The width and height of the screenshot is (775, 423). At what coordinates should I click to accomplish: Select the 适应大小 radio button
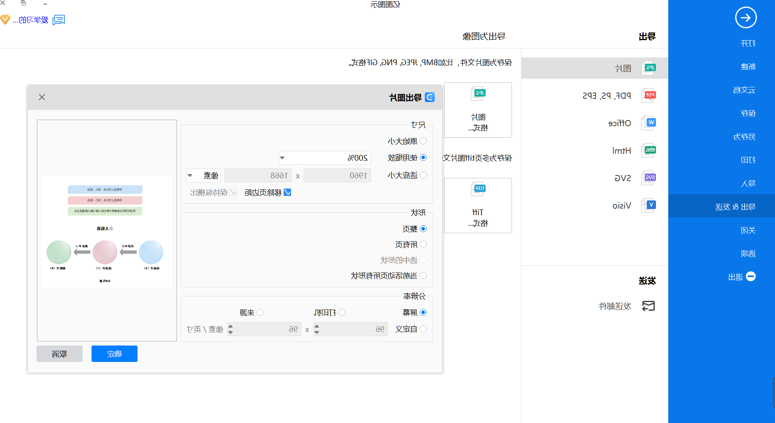[423, 175]
